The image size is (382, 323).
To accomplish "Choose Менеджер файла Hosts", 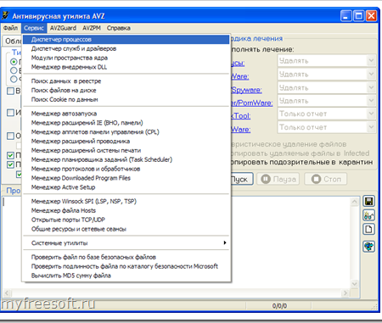I will pos(126,210).
